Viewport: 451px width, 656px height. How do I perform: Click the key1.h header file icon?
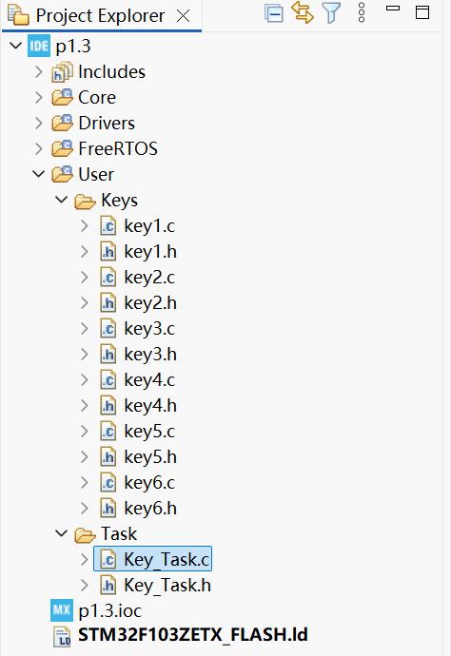coord(108,251)
